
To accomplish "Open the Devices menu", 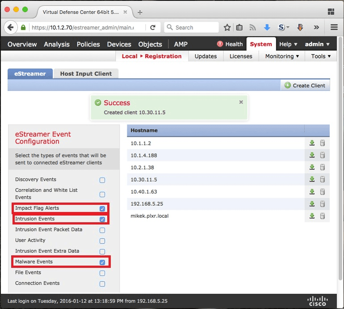I will tap(119, 44).
